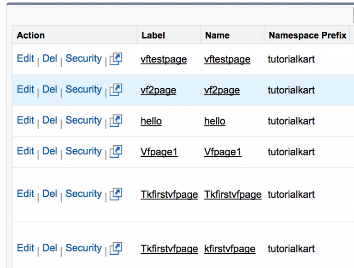354x268 pixels.
Task: Sort by the Label column header
Action: coord(153,35)
